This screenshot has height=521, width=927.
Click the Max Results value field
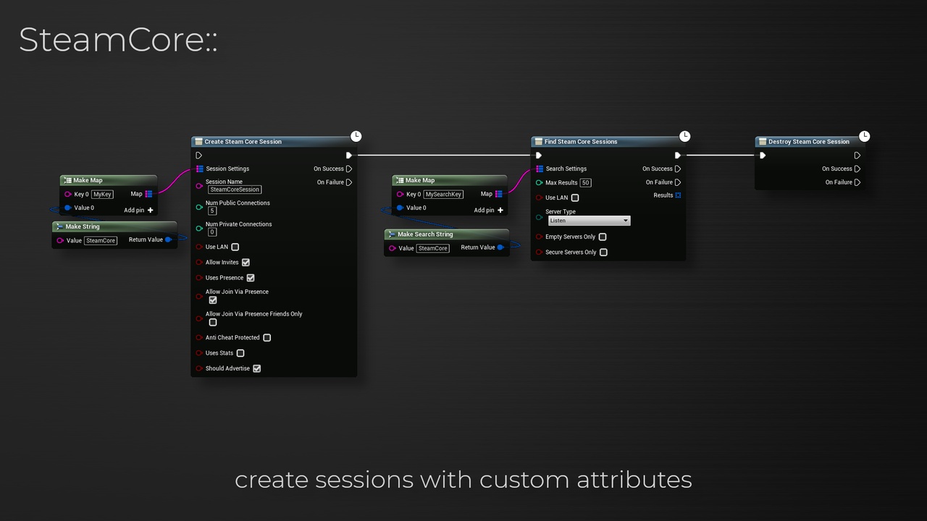(x=585, y=183)
